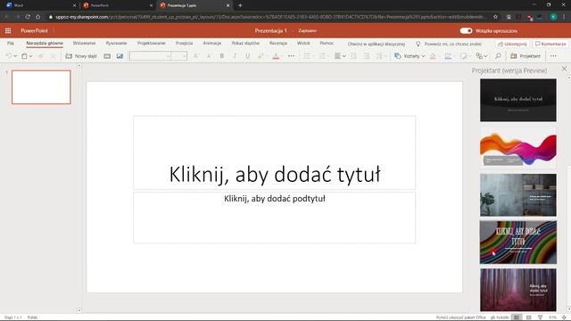This screenshot has width=571, height=321.
Task: Click the Projektant button
Action: coord(525,56)
